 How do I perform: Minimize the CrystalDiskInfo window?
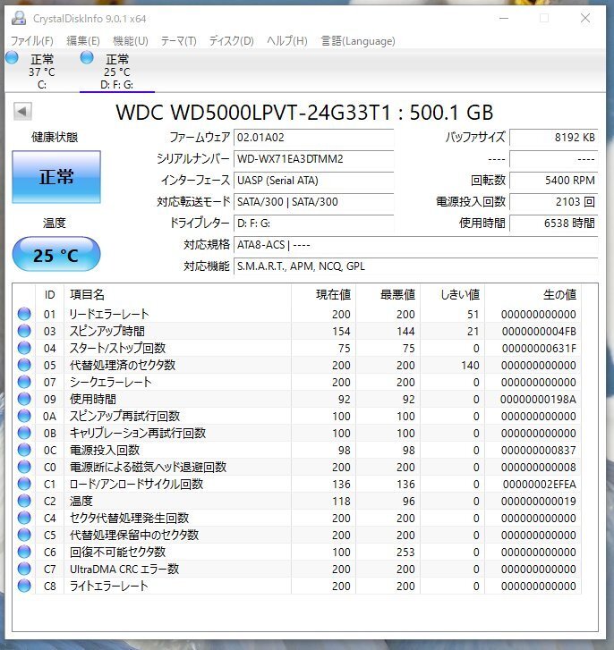(504, 18)
